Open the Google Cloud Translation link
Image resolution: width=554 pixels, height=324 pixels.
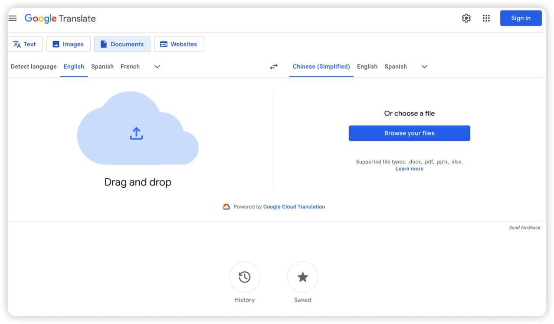pyautogui.click(x=294, y=207)
